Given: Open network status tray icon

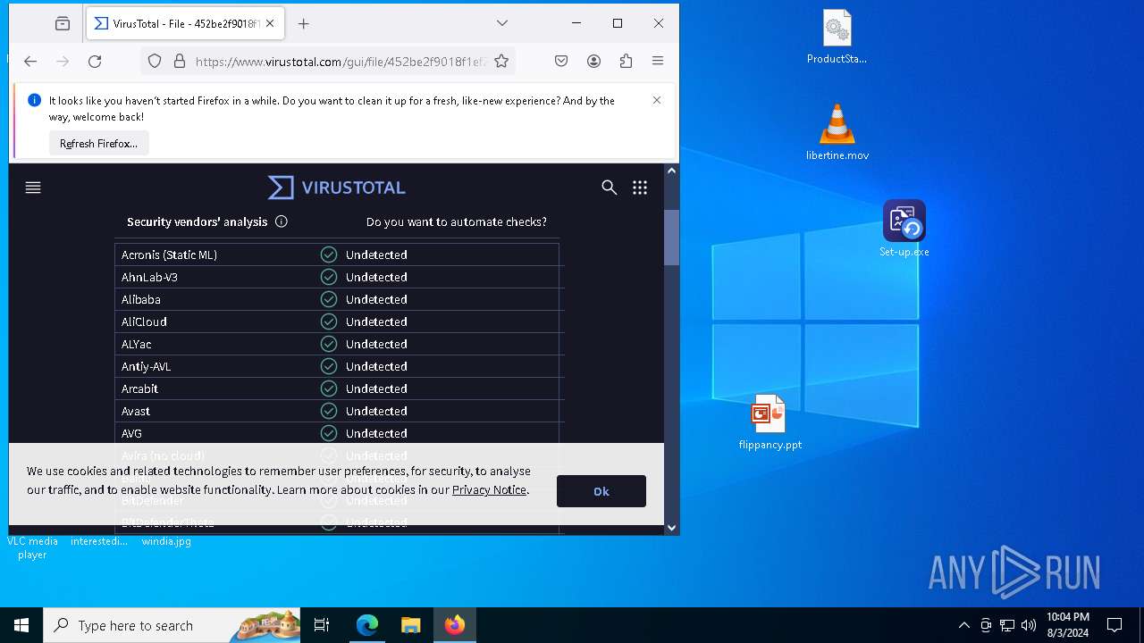Looking at the screenshot, I should 1007,625.
